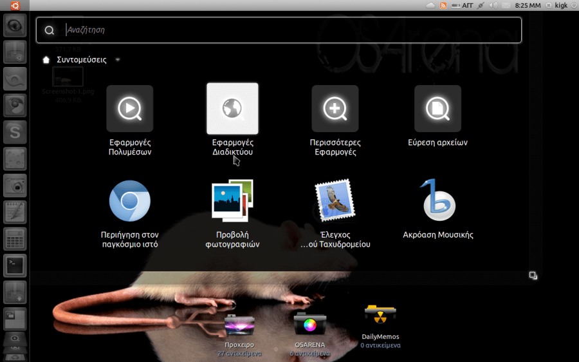Click the Ubuntu logo button in the top-left

click(15, 5)
